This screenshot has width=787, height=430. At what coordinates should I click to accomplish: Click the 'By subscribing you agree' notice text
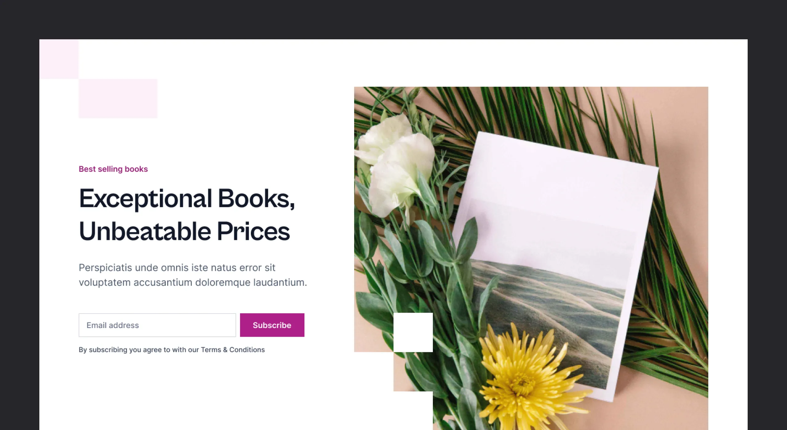click(x=172, y=350)
